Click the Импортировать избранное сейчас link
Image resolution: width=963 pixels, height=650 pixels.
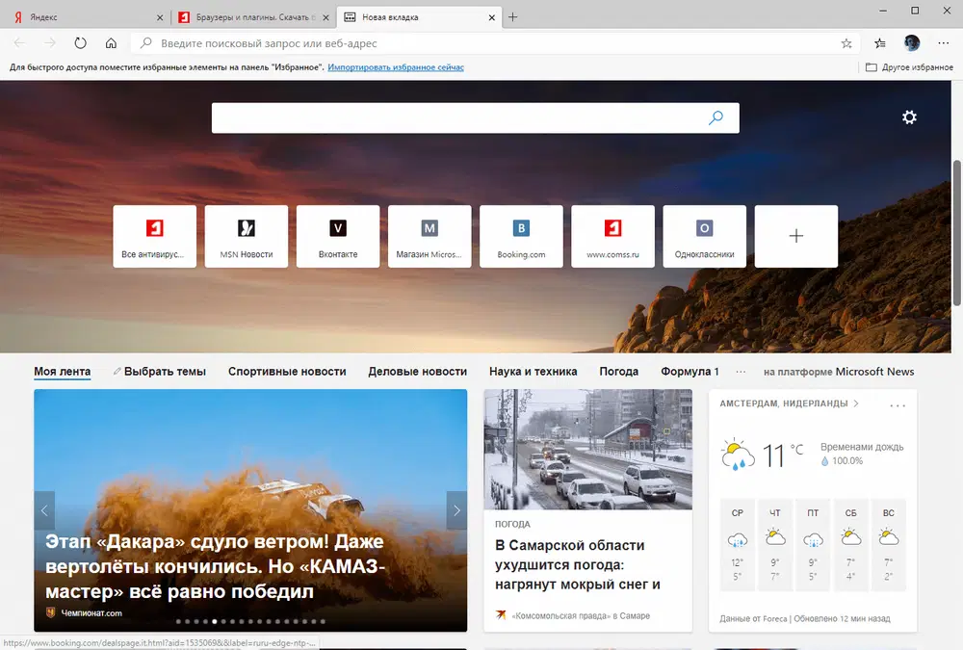click(x=395, y=66)
